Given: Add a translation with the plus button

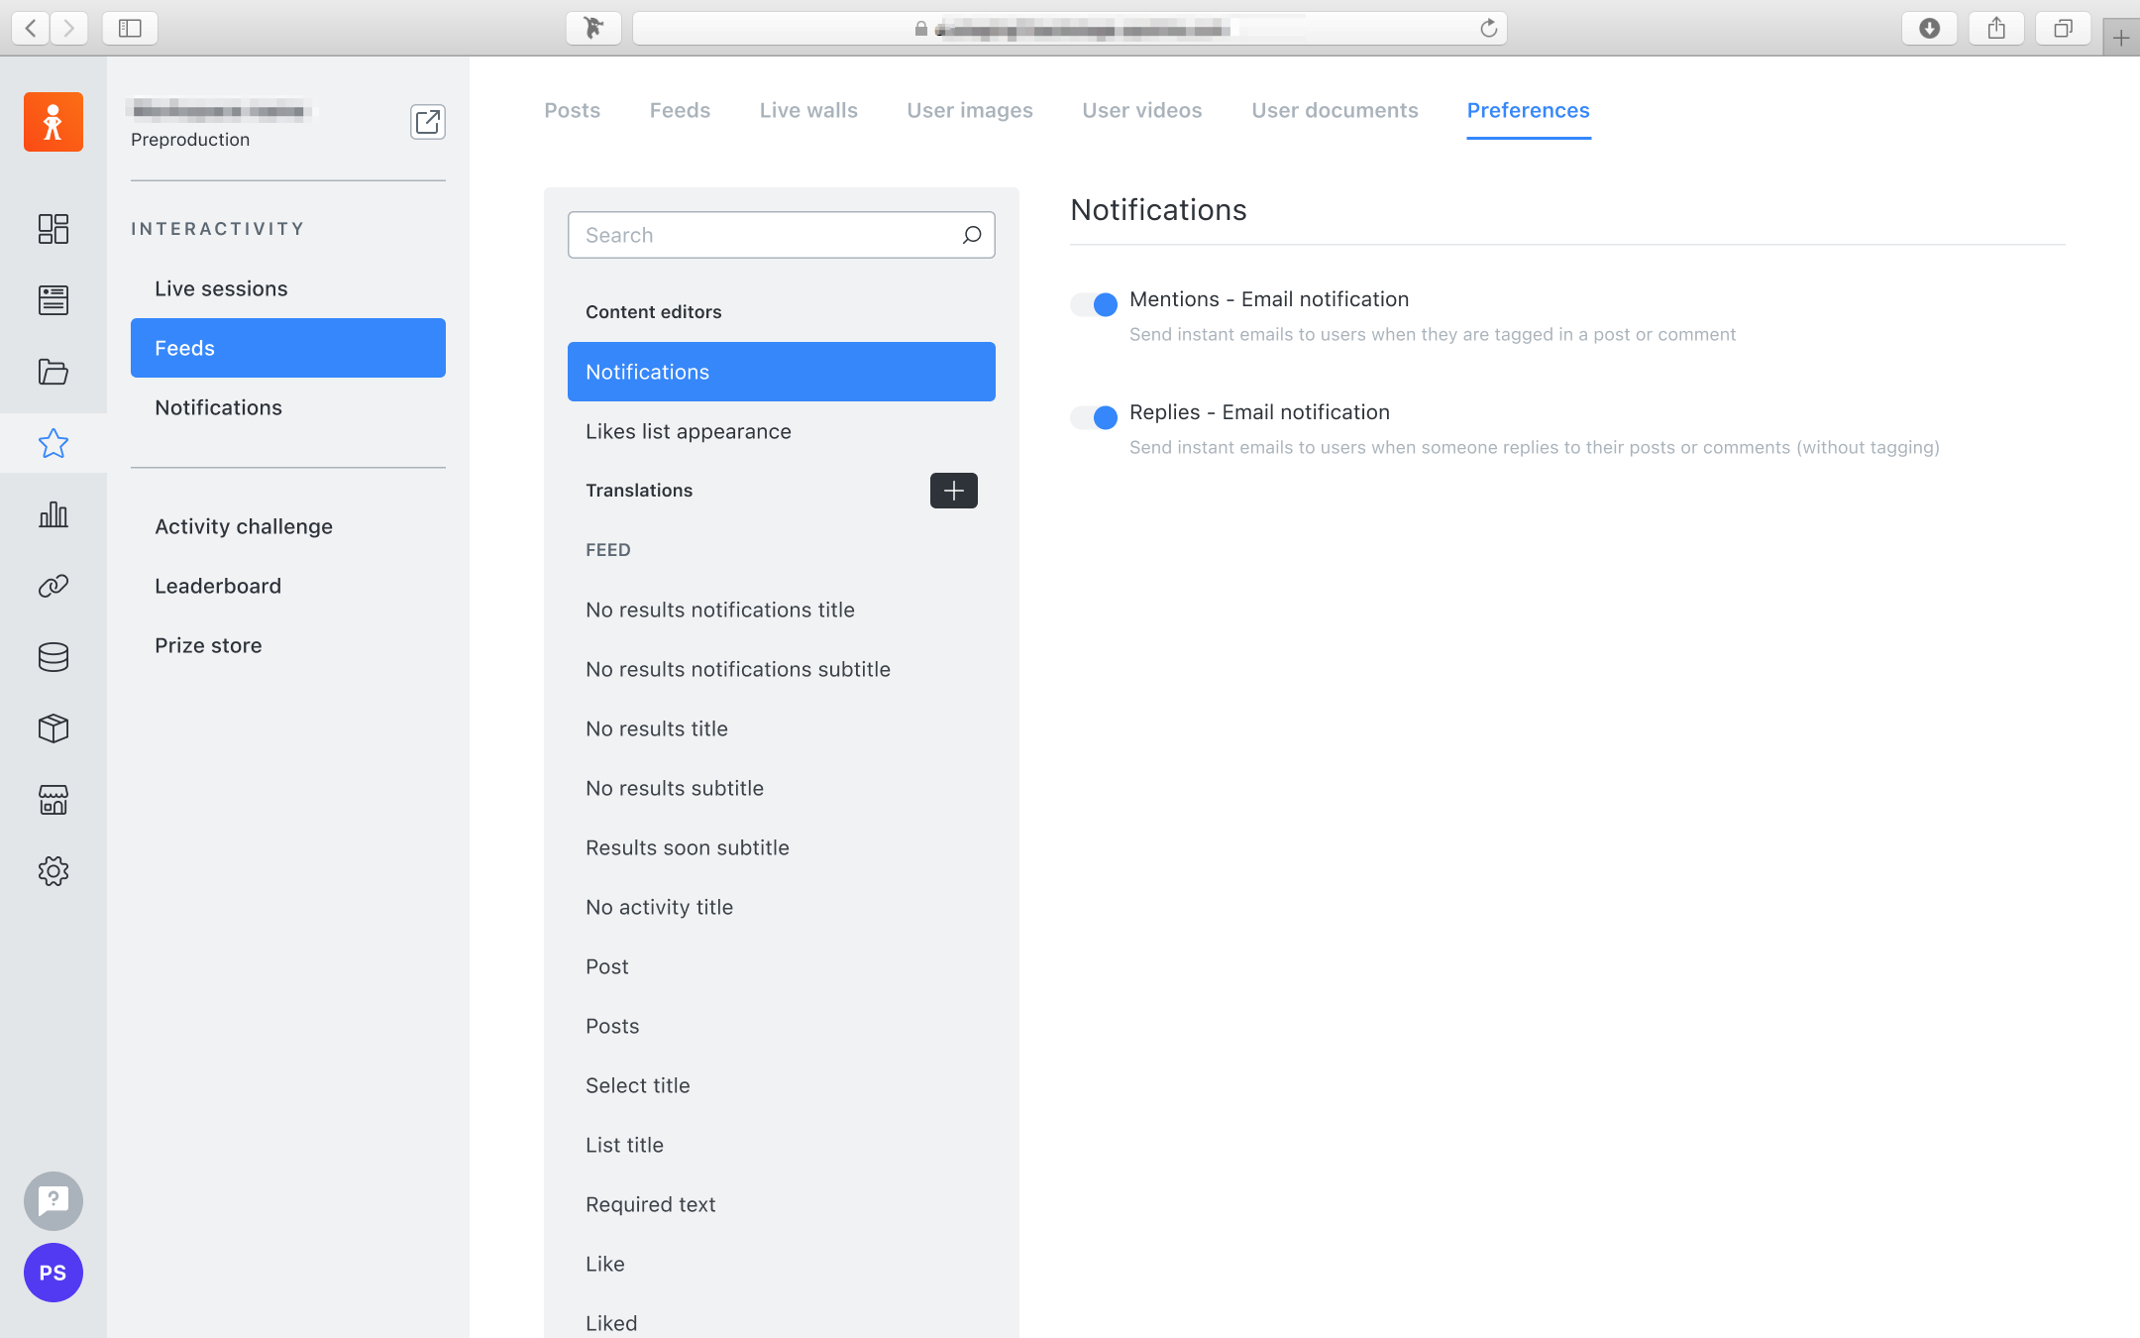Looking at the screenshot, I should pyautogui.click(x=954, y=491).
